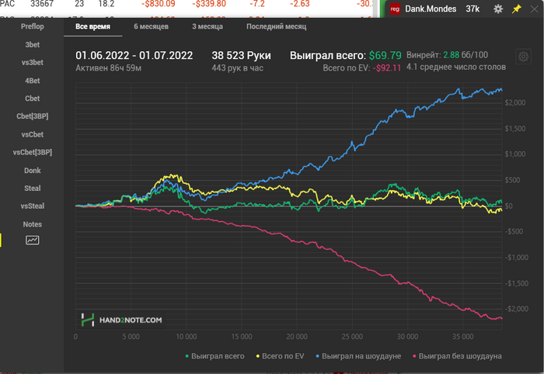Image resolution: width=544 pixels, height=374 pixels.
Task: Click the date range 01.06.2022 - 01.07.2022
Action: coord(134,55)
